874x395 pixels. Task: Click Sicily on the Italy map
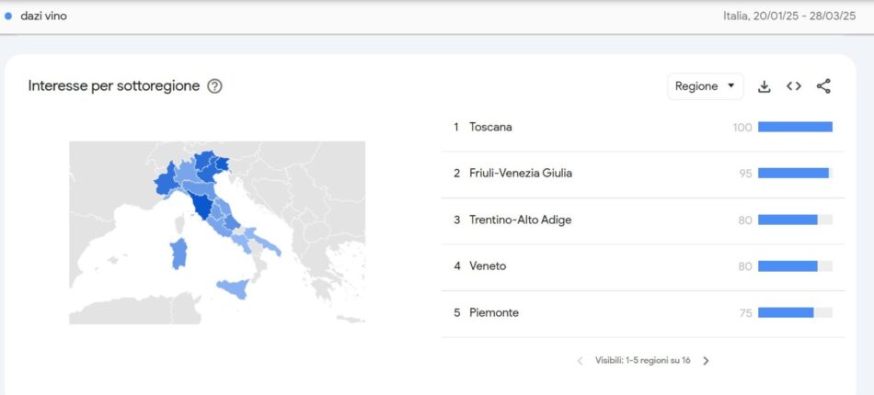[x=233, y=289]
